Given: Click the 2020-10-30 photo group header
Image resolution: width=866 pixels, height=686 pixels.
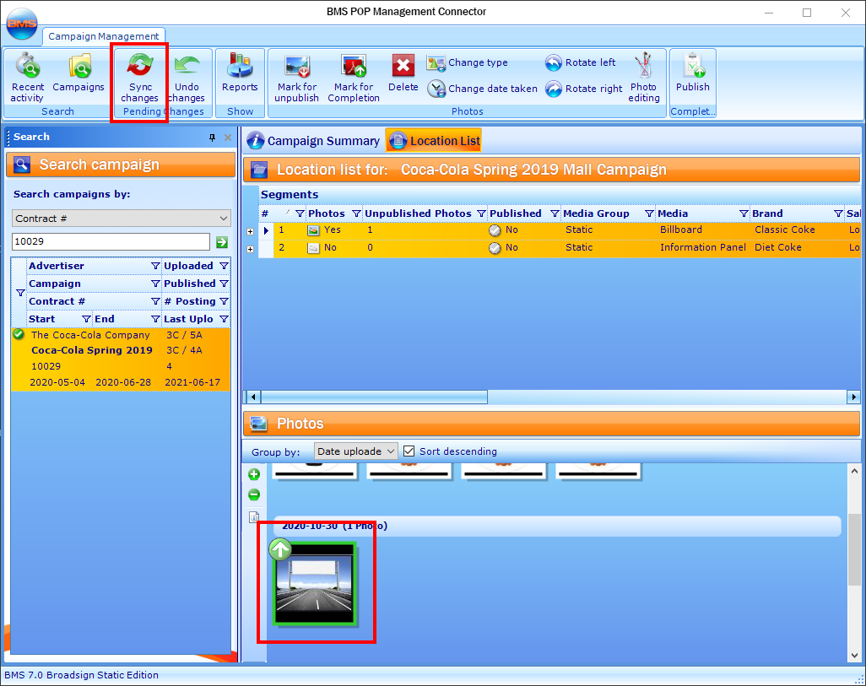Looking at the screenshot, I should [556, 526].
